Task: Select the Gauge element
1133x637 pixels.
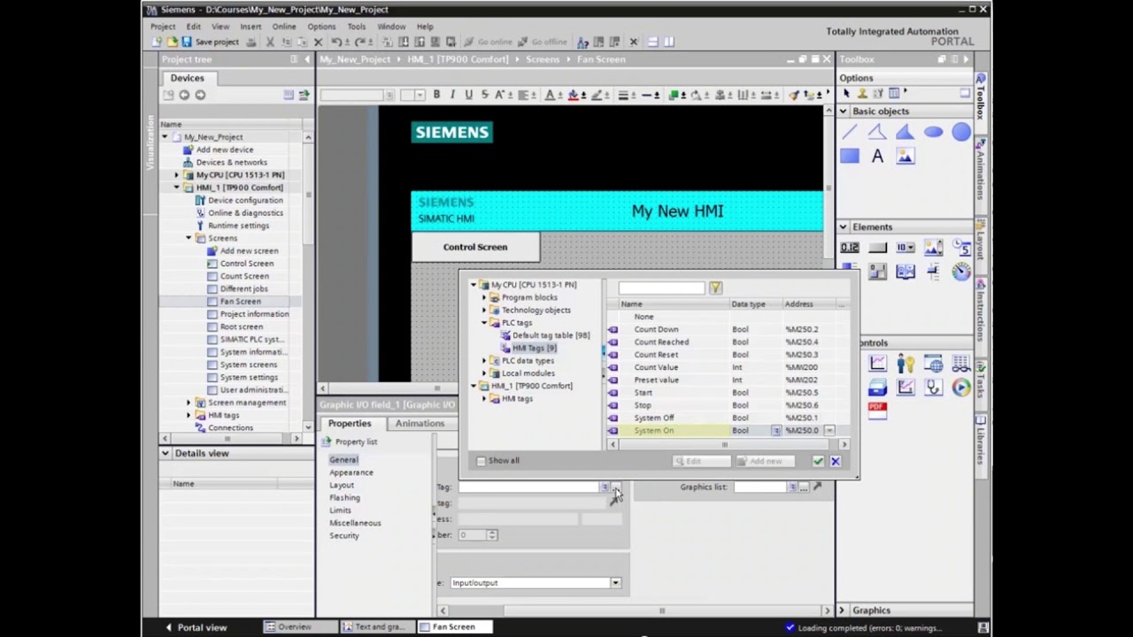Action: (961, 272)
